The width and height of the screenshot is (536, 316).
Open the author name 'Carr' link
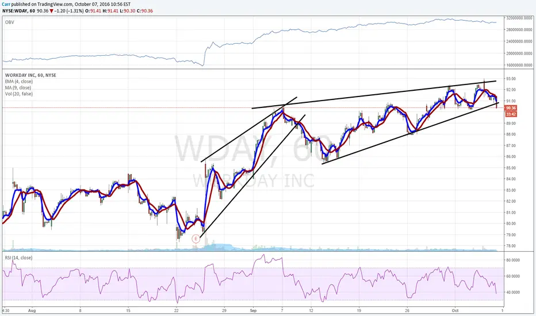coord(6,5)
